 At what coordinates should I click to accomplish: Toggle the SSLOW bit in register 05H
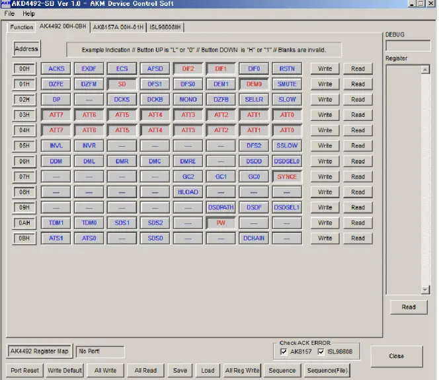point(287,145)
